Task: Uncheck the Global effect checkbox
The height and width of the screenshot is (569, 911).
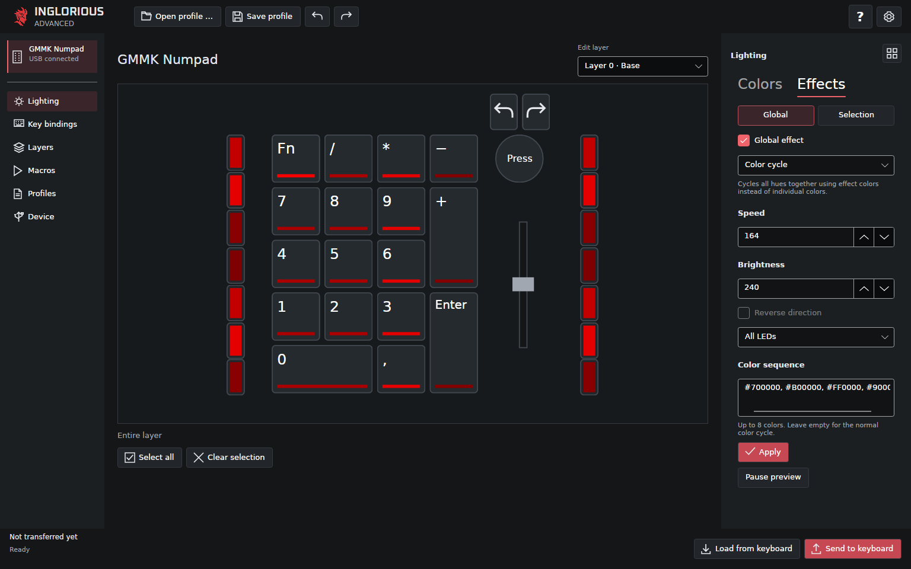Action: point(744,140)
